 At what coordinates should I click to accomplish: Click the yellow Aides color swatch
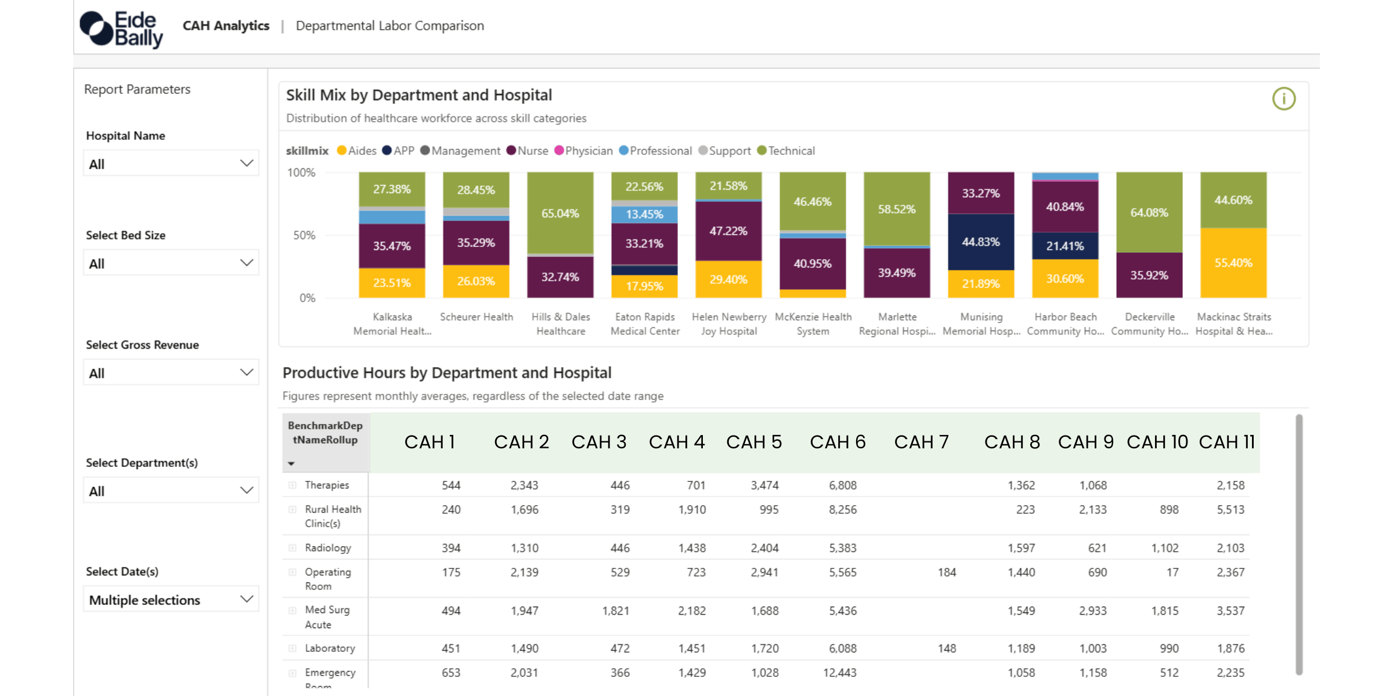(341, 151)
